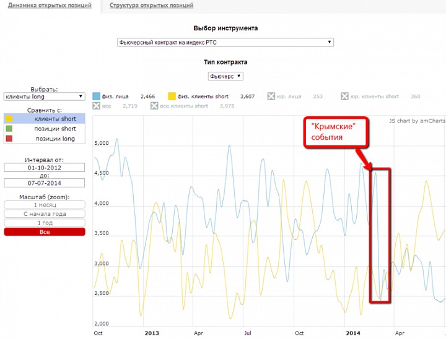446x339 pixels.
Task: Edit start date field 01-10-2012
Action: (x=45, y=168)
